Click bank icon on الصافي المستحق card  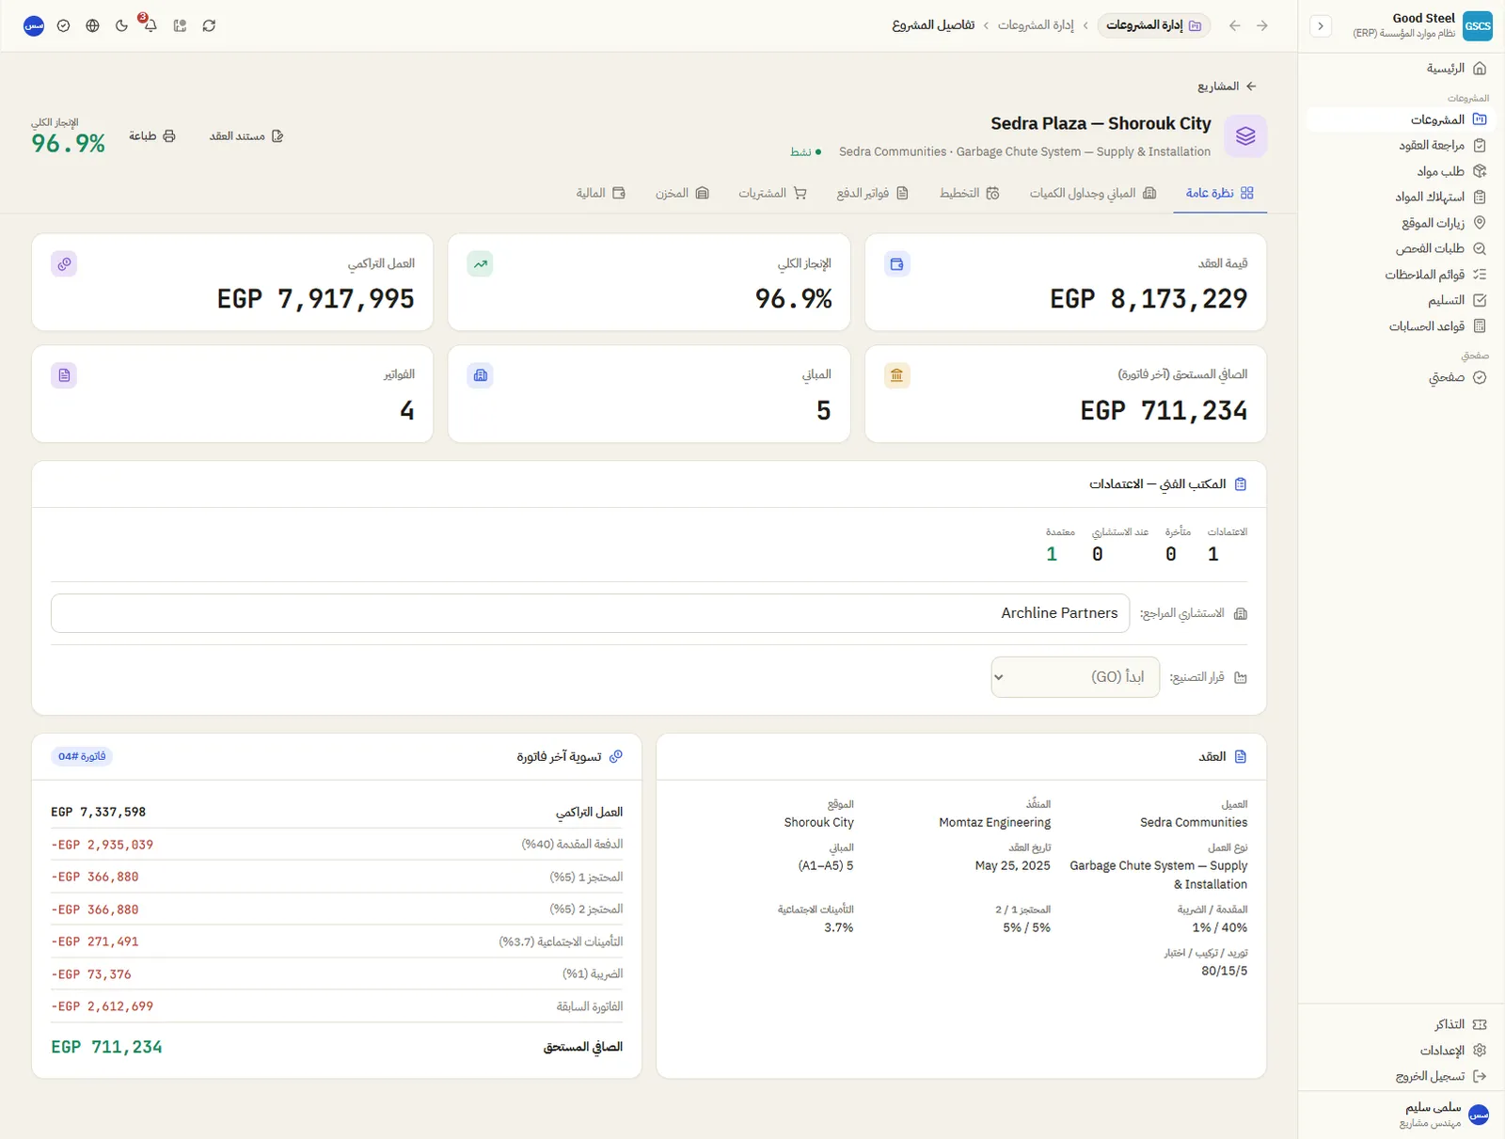[x=897, y=375]
